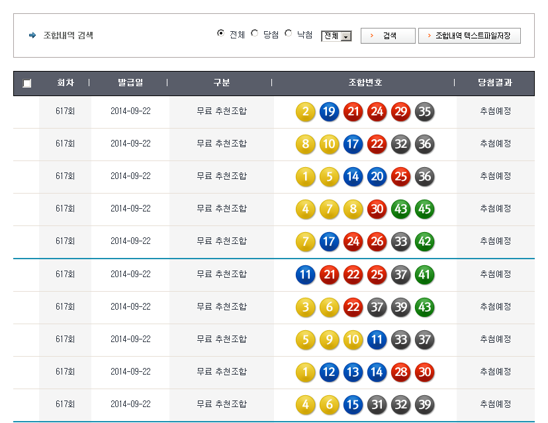Click the 당첨결과 column header

[494, 83]
